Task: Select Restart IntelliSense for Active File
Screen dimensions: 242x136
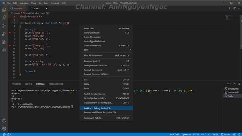Action: click(x=106, y=113)
